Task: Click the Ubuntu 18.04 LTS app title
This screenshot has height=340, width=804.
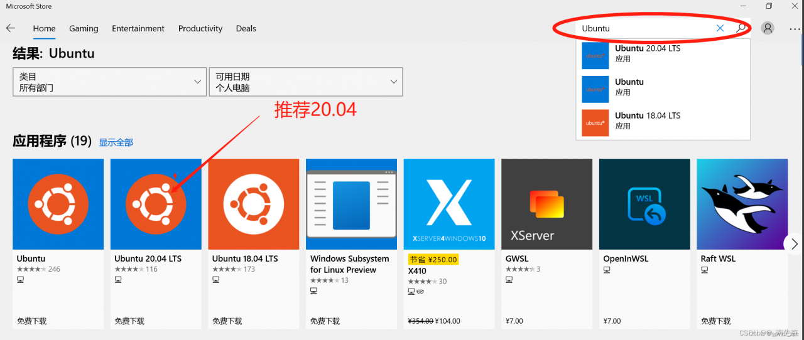Action: (245, 258)
